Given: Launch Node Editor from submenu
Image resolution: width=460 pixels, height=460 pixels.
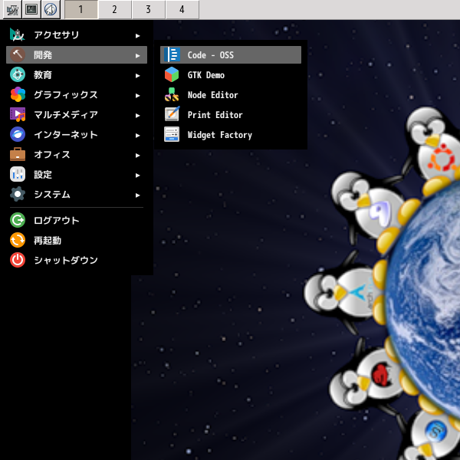Looking at the screenshot, I should pyautogui.click(x=231, y=95).
